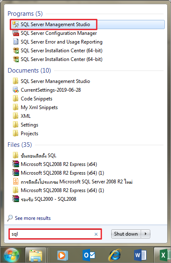Click the PDF icon of the SQL Server 2008 R2 guide

[16, 181]
